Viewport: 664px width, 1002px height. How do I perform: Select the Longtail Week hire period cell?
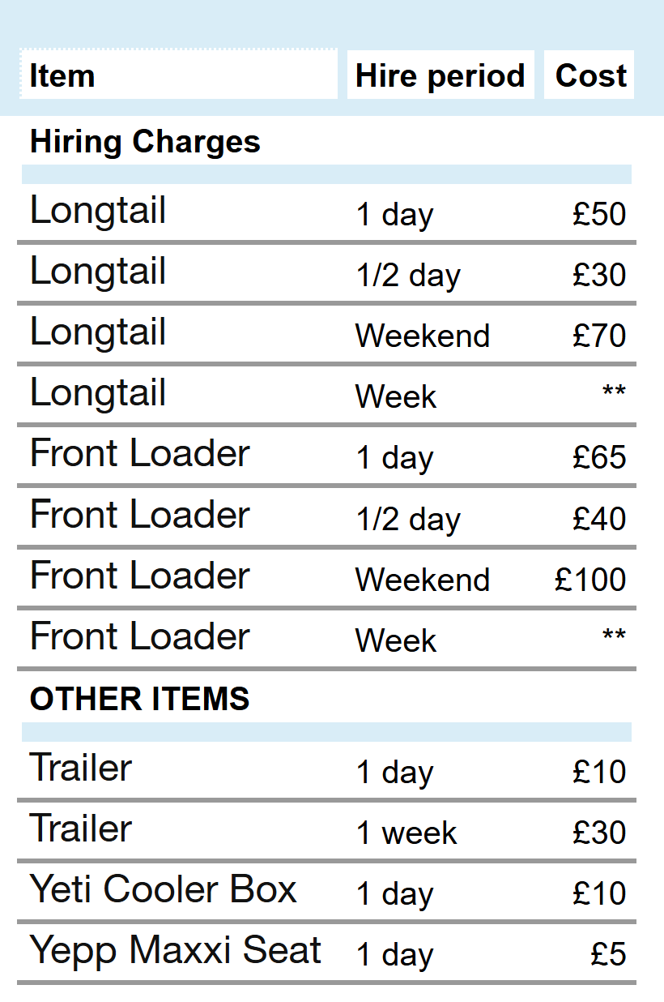(x=396, y=396)
